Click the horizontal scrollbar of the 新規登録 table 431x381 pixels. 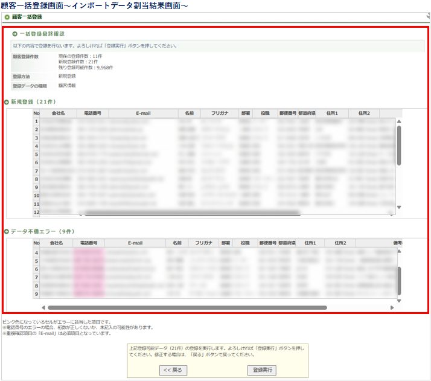pos(194,213)
